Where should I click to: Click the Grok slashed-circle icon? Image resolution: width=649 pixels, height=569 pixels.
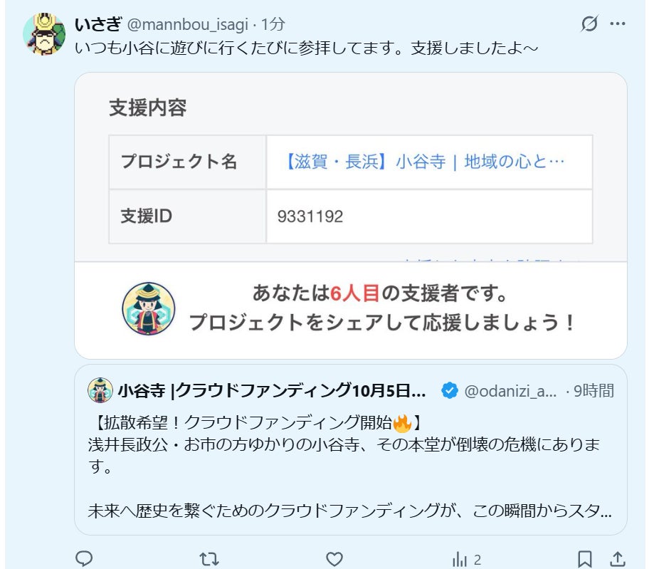pyautogui.click(x=589, y=24)
